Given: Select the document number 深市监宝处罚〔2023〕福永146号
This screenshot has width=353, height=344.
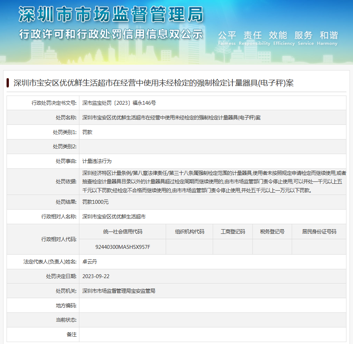Looking at the screenshot, I should click(x=119, y=103).
